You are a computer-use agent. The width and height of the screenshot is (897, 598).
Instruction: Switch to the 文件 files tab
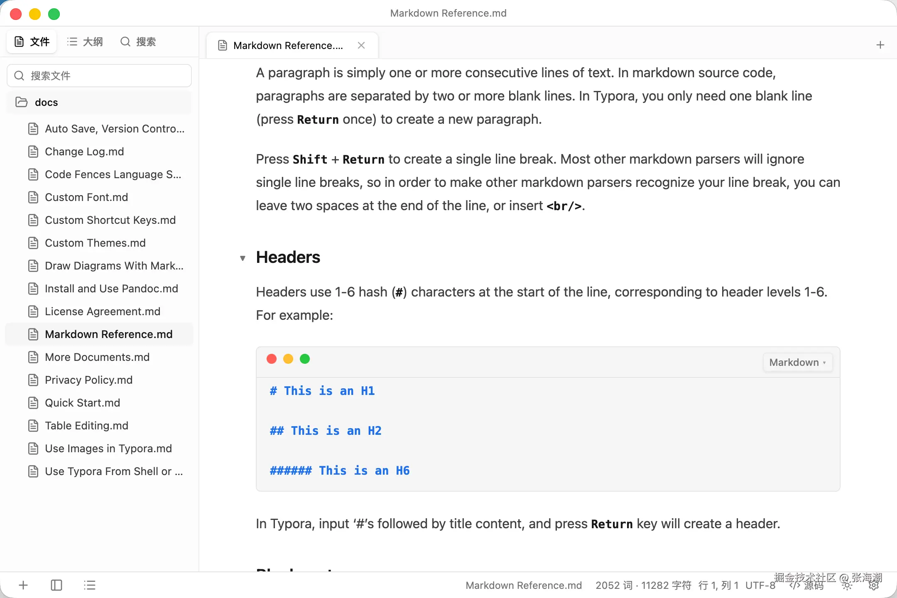32,42
